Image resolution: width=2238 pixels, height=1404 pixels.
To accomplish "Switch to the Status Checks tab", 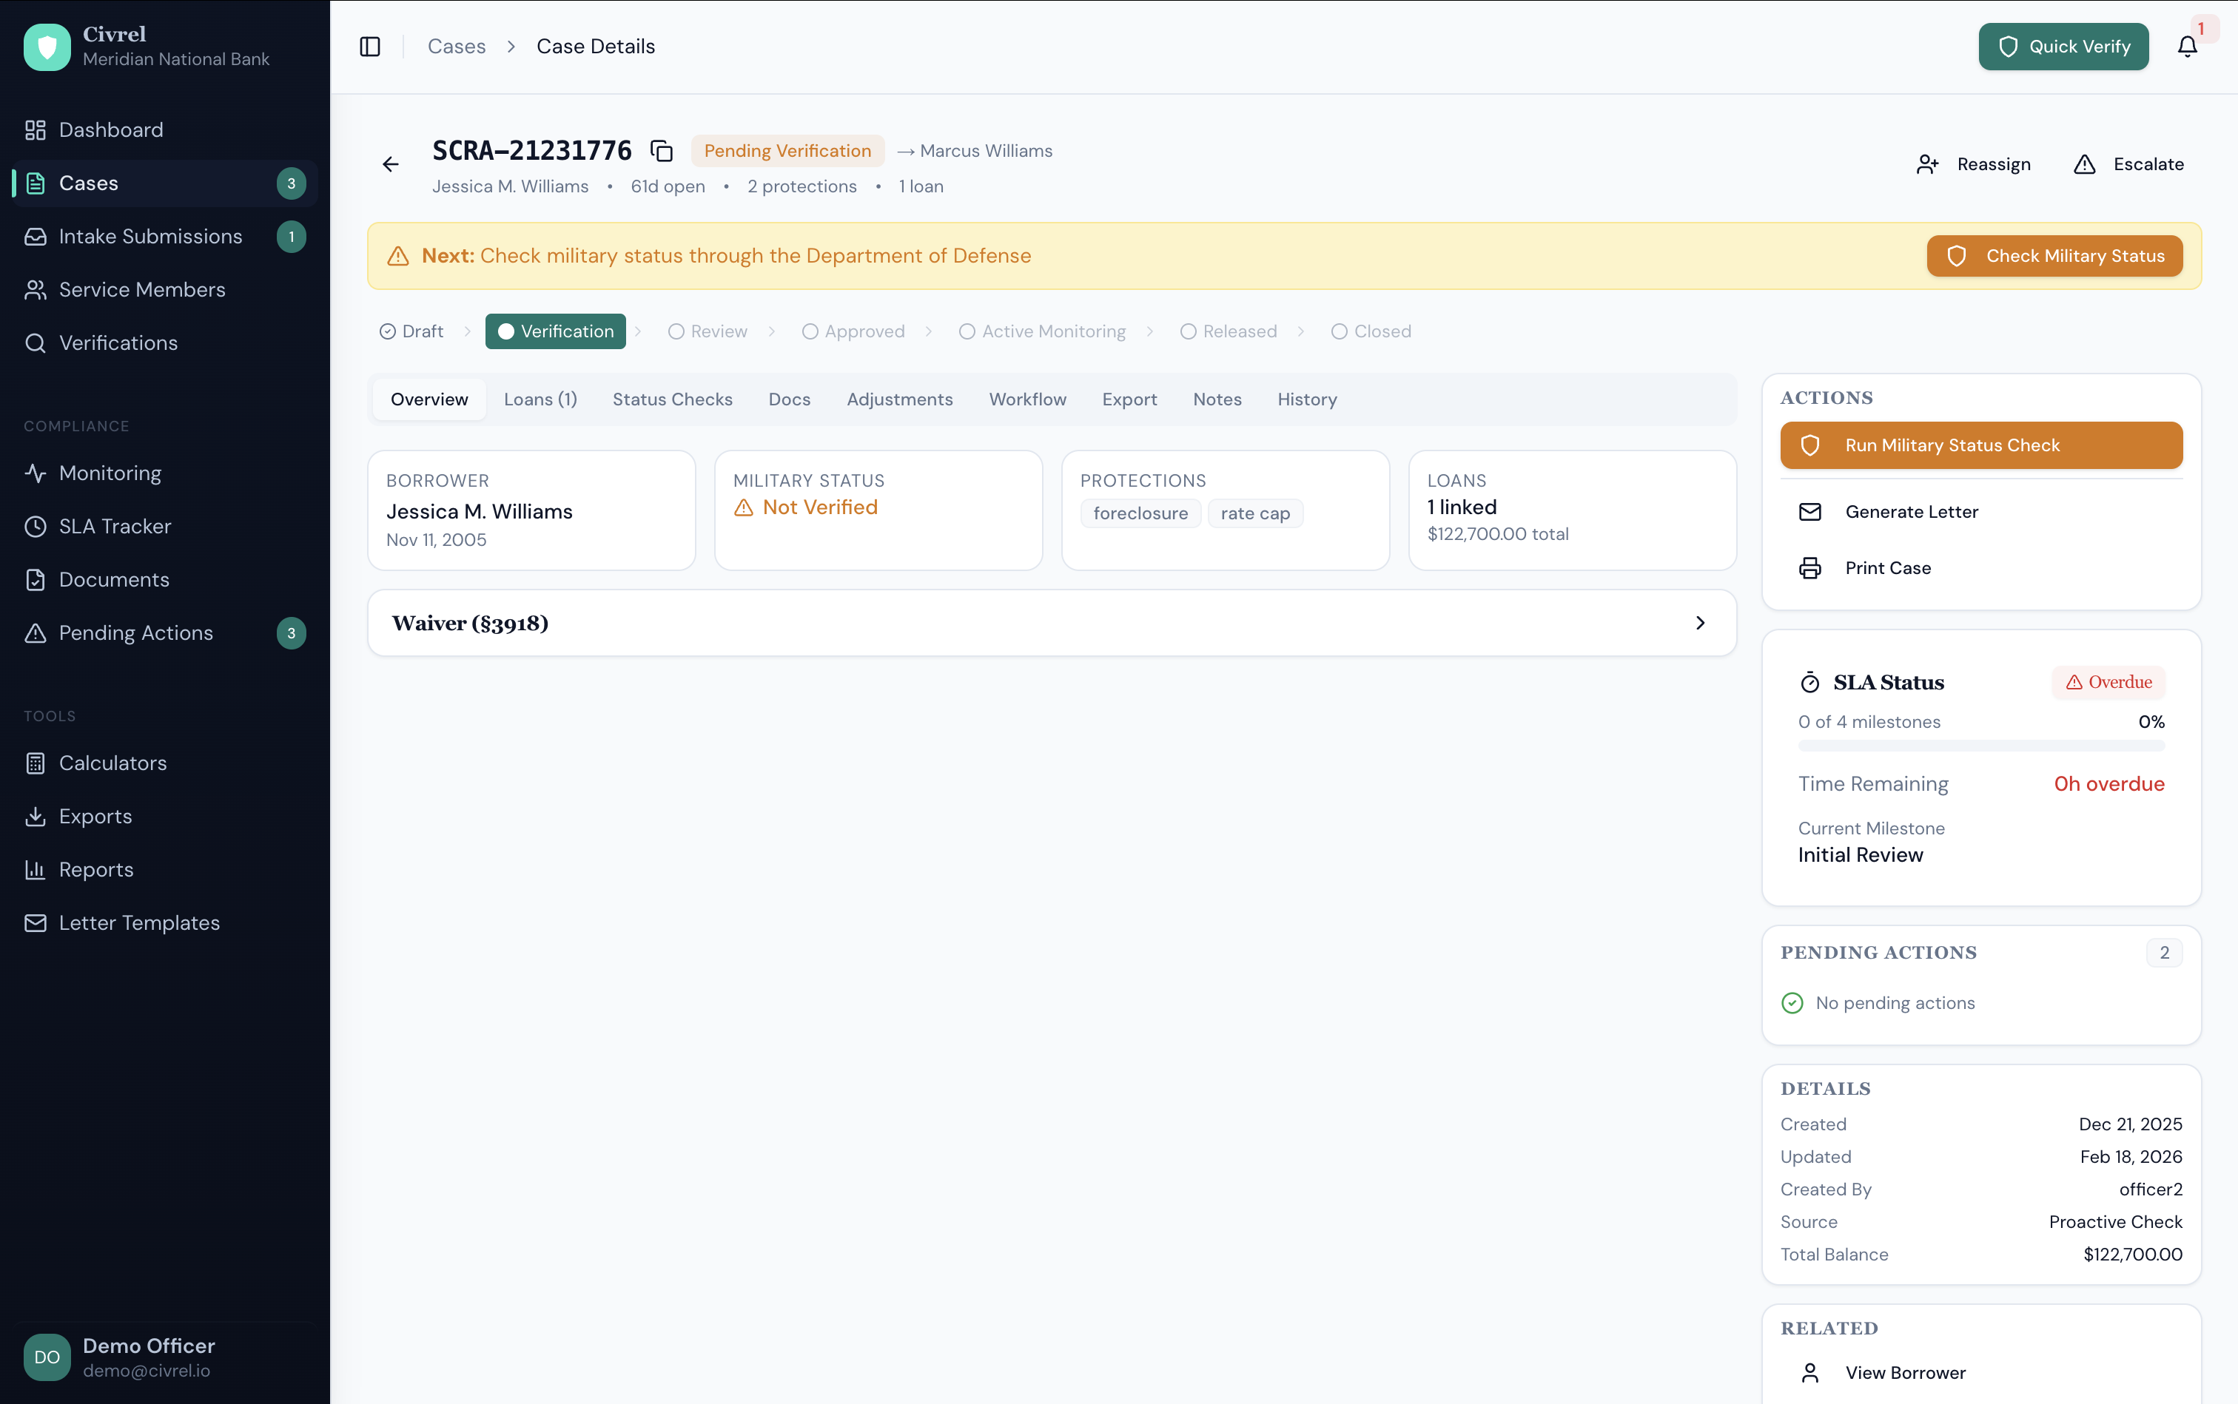I will coord(672,399).
